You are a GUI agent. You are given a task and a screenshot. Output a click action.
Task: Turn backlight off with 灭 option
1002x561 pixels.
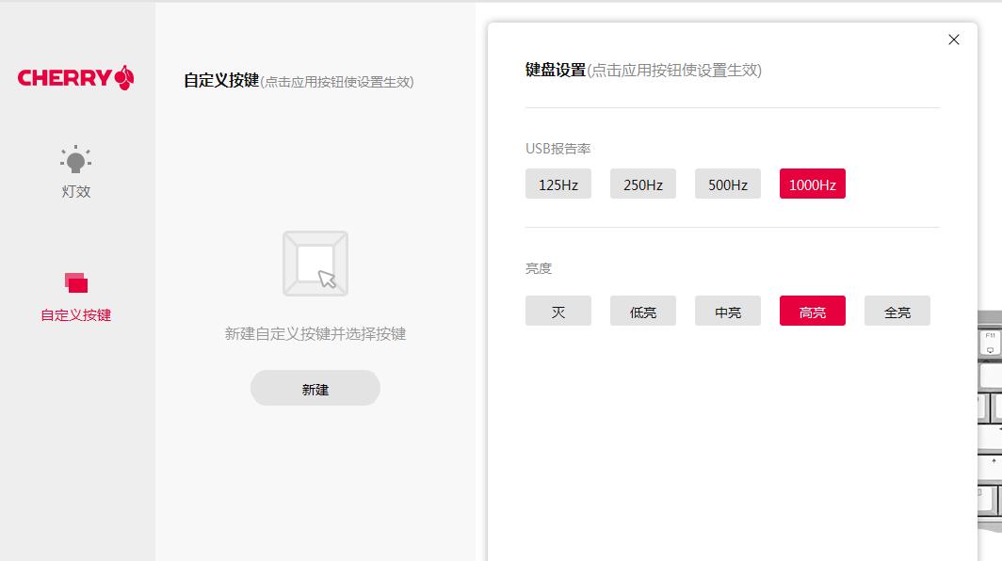[x=558, y=311]
